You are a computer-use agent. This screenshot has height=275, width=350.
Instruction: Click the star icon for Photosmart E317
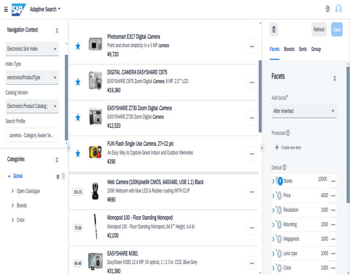[x=78, y=46]
